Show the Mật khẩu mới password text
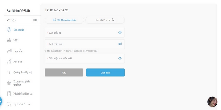 pyautogui.click(x=120, y=44)
